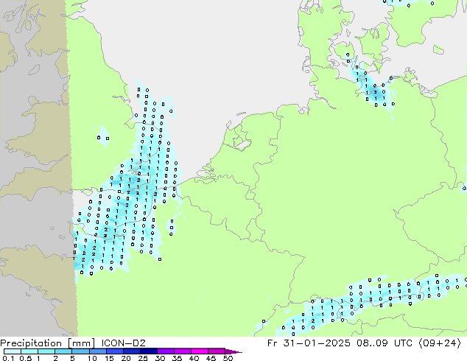
Task: Click legend scale label "50"
Action: click(x=228, y=358)
